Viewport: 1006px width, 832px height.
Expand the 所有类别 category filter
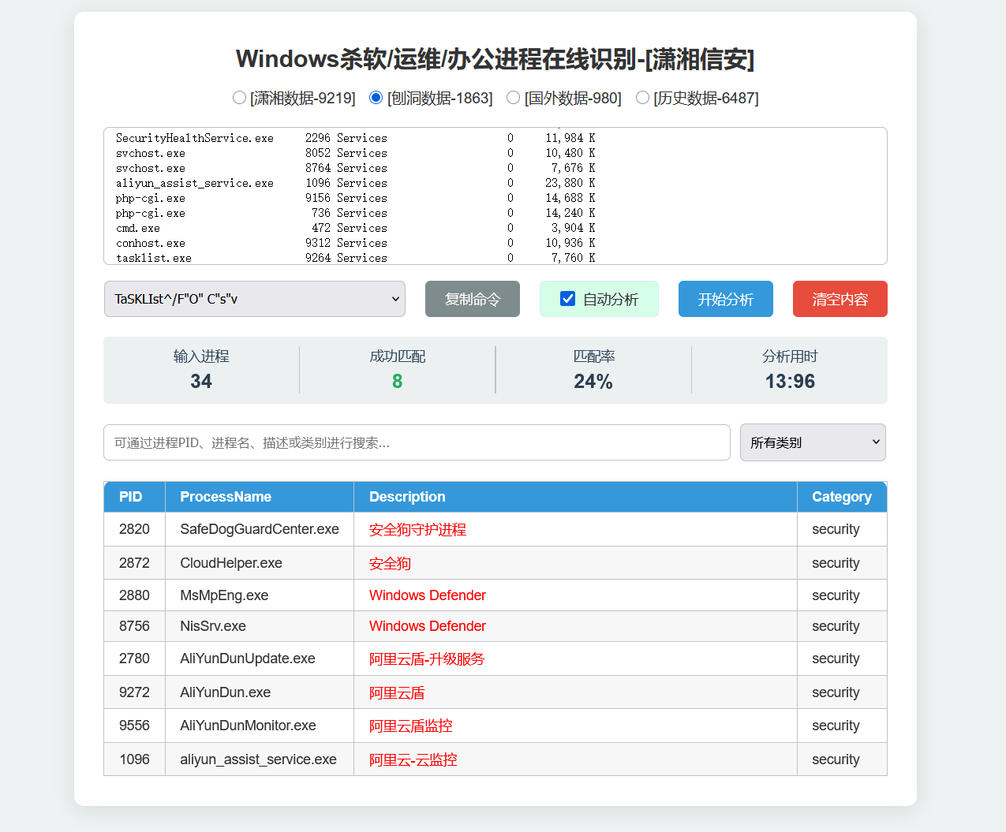pyautogui.click(x=812, y=442)
